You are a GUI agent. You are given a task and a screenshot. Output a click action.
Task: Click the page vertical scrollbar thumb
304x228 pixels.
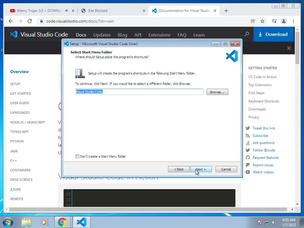[297, 48]
